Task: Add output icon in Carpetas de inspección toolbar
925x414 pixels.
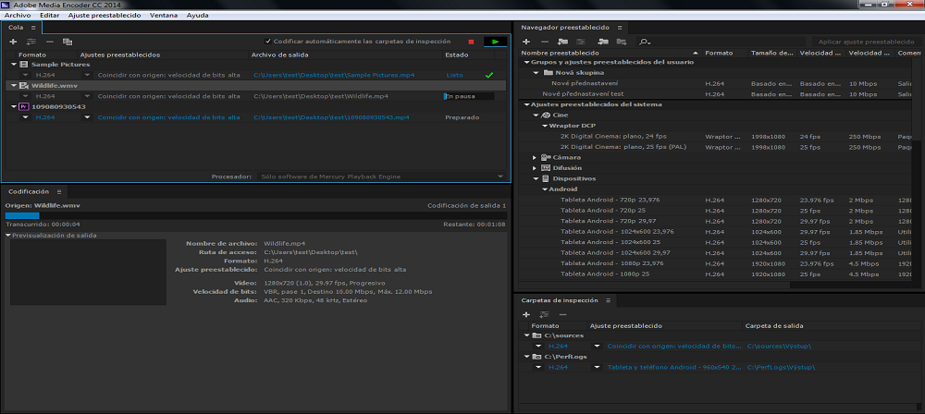Action: [545, 315]
